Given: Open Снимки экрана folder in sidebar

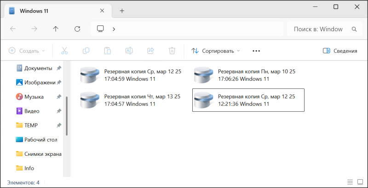Looking at the screenshot, I should (x=42, y=154).
